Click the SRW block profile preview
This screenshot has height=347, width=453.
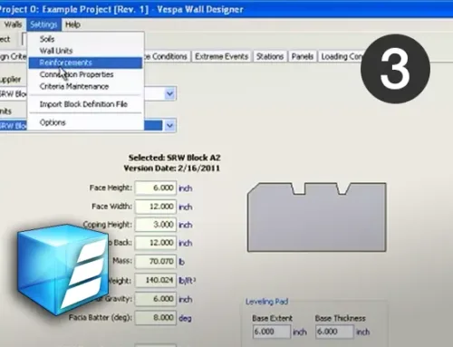pyautogui.click(x=316, y=217)
